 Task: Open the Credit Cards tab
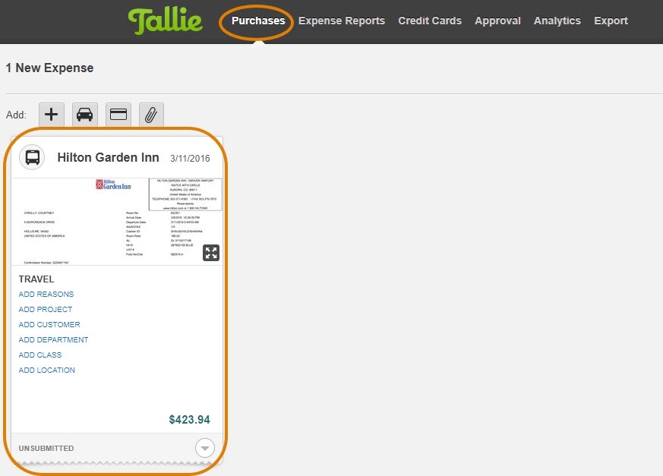(x=430, y=20)
